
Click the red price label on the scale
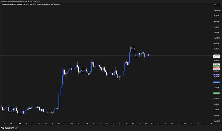click(216, 68)
